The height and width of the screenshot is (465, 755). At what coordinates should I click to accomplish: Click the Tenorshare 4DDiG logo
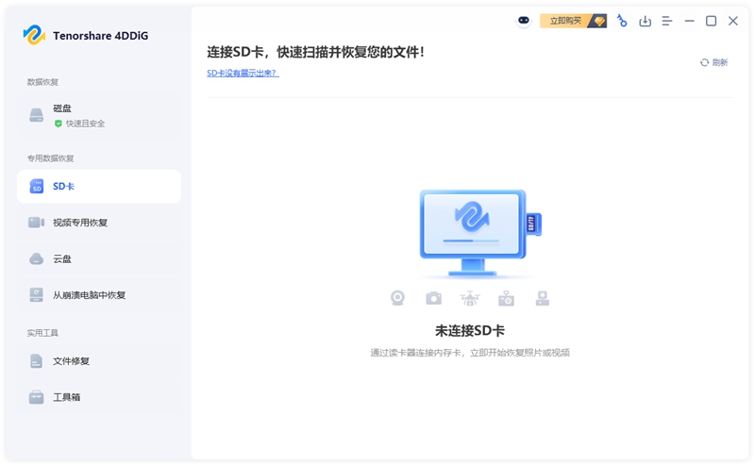pyautogui.click(x=86, y=35)
